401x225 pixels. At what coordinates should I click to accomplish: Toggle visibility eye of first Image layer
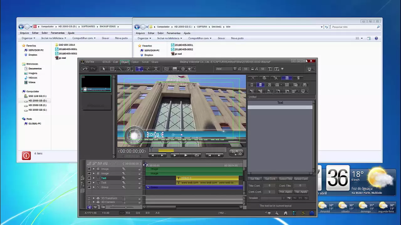(x=89, y=169)
